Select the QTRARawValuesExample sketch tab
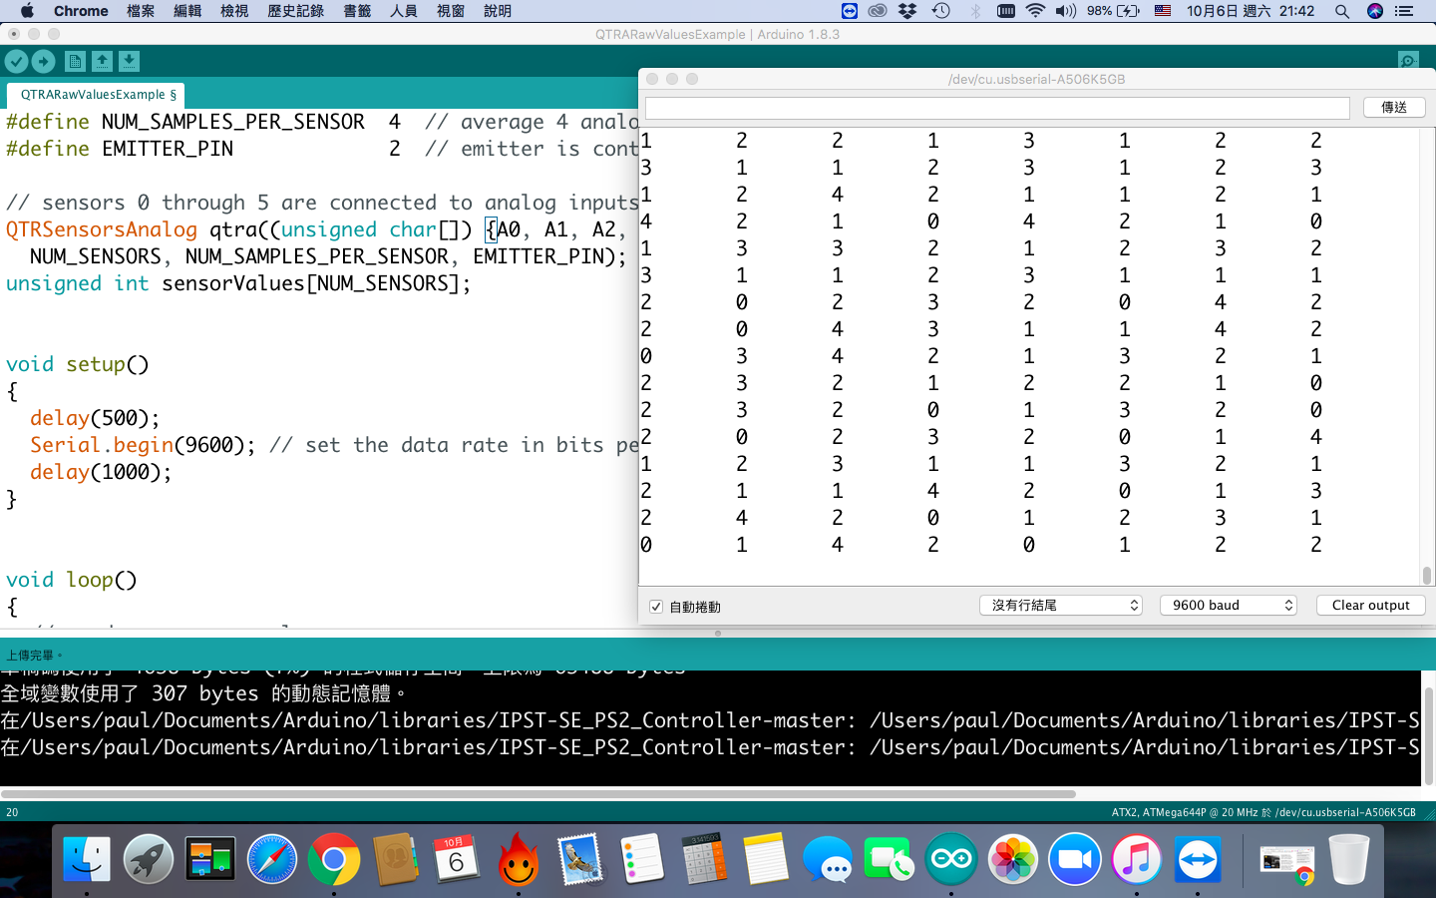Image resolution: width=1436 pixels, height=898 pixels. pos(97,95)
